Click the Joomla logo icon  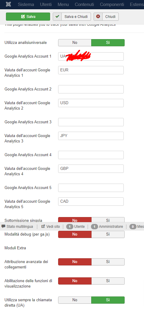click(8, 4)
